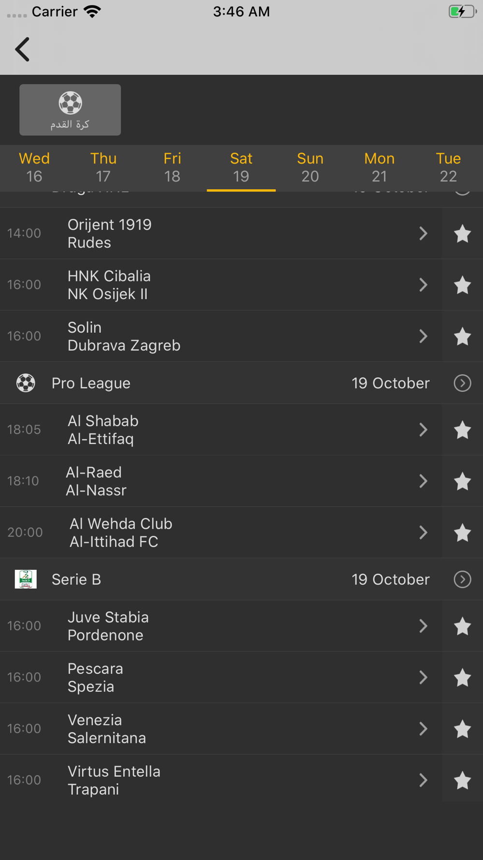Viewport: 483px width, 860px height.
Task: Expand HNK Cibalia match chevron
Action: point(423,285)
